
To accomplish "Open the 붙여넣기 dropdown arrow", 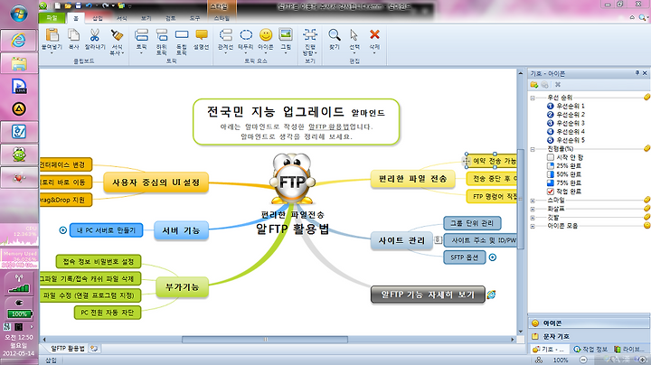I will (52, 53).
